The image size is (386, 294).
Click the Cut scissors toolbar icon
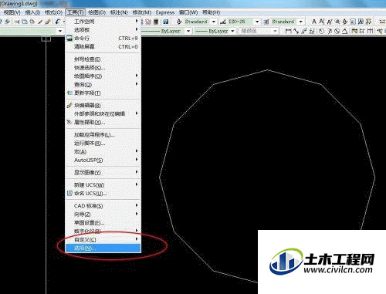click(17, 22)
